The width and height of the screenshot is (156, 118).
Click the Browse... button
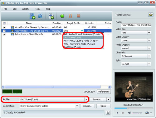[88, 106]
